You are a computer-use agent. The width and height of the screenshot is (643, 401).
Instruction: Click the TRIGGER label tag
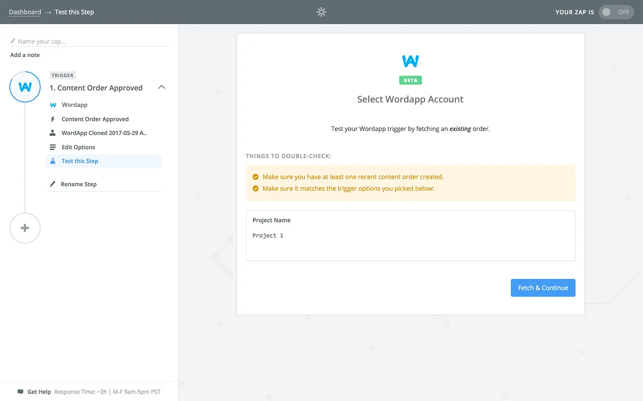(x=63, y=75)
